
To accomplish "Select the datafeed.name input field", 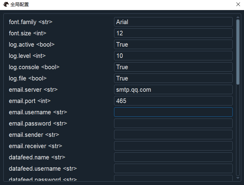I will pyautogui.click(x=173, y=157).
